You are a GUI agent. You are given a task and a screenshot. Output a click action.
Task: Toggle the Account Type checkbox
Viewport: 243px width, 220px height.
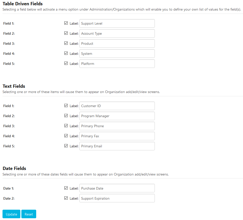point(66,33)
